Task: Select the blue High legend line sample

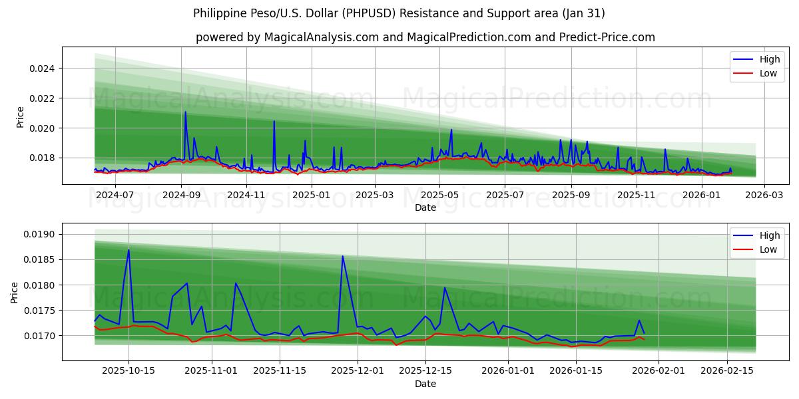Action: [743, 59]
